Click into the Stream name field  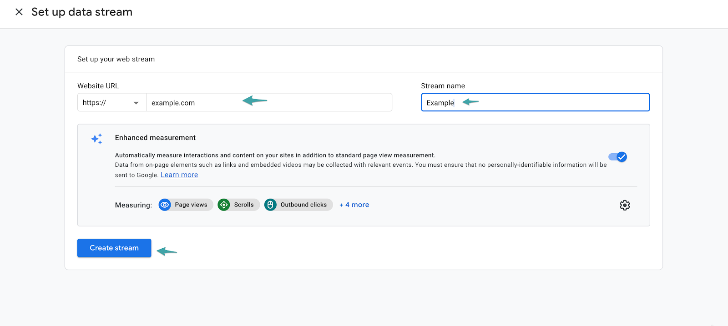(x=535, y=103)
